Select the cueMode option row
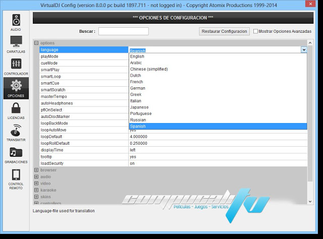 [x=84, y=63]
